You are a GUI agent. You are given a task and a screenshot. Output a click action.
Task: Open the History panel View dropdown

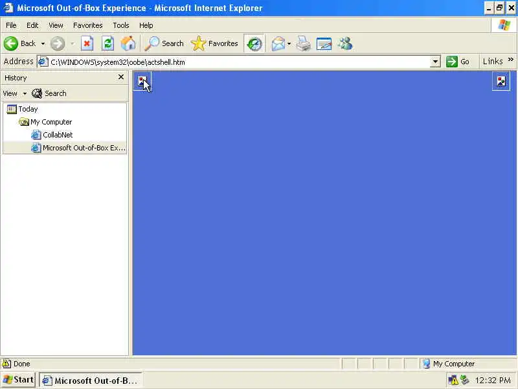pos(14,93)
